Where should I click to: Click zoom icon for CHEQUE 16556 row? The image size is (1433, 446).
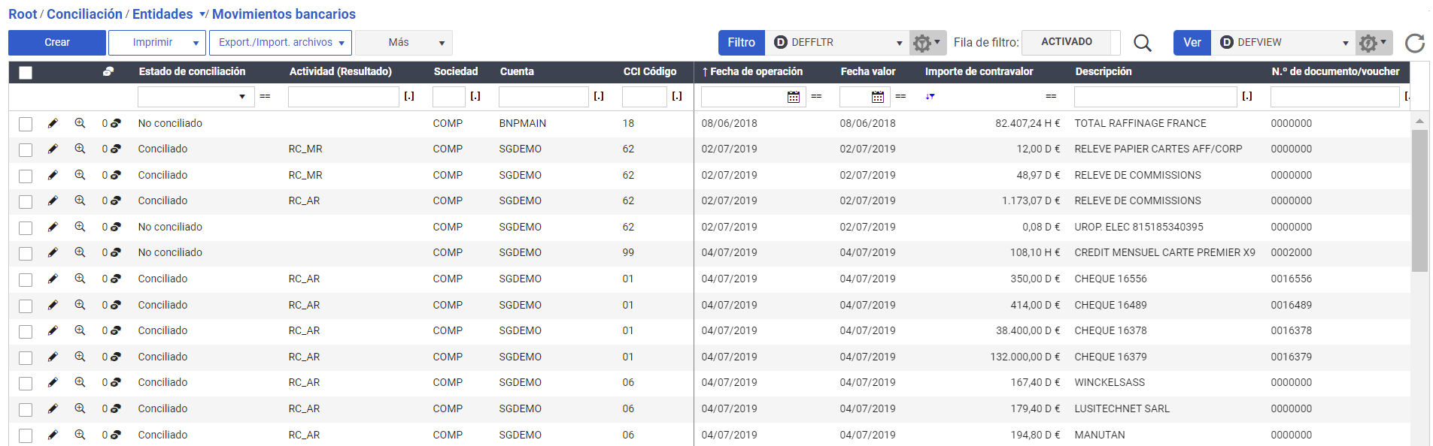(x=80, y=279)
